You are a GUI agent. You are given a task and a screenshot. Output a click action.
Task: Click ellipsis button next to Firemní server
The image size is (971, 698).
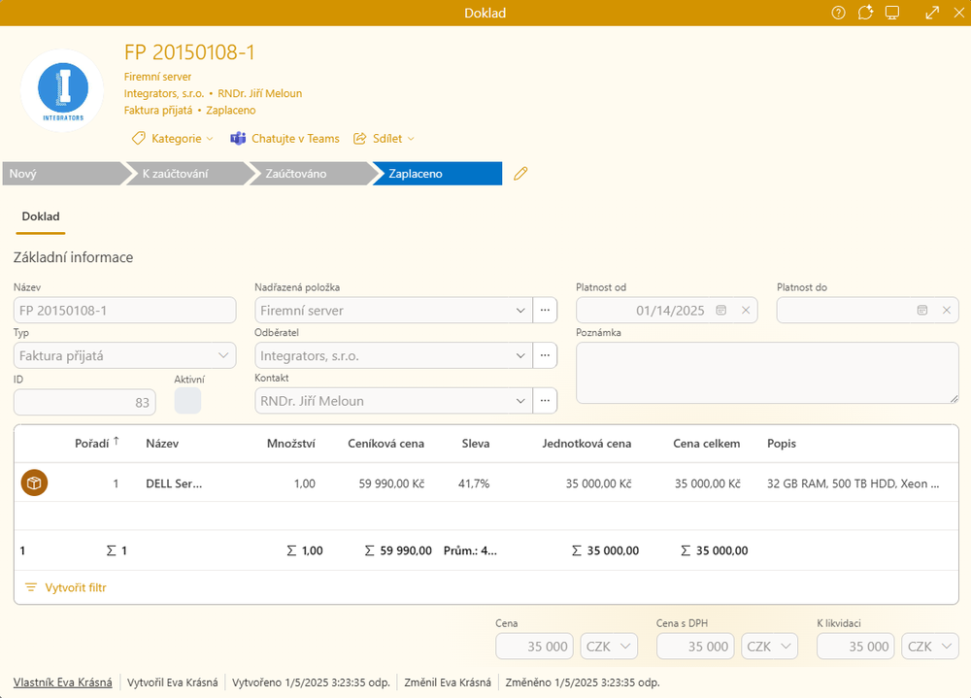click(546, 311)
